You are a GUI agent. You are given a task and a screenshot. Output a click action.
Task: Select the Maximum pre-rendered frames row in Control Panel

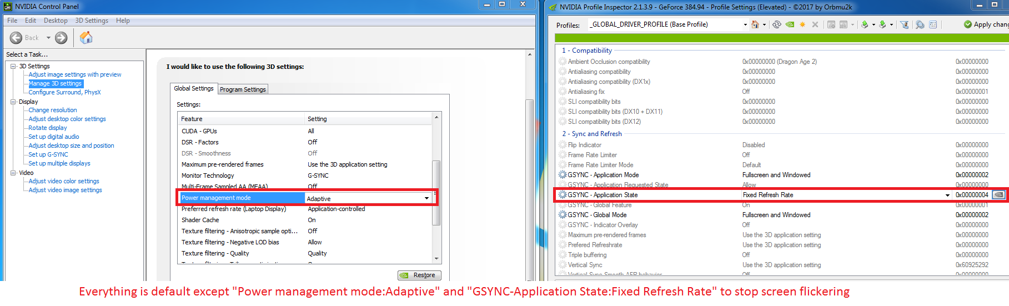point(305,164)
